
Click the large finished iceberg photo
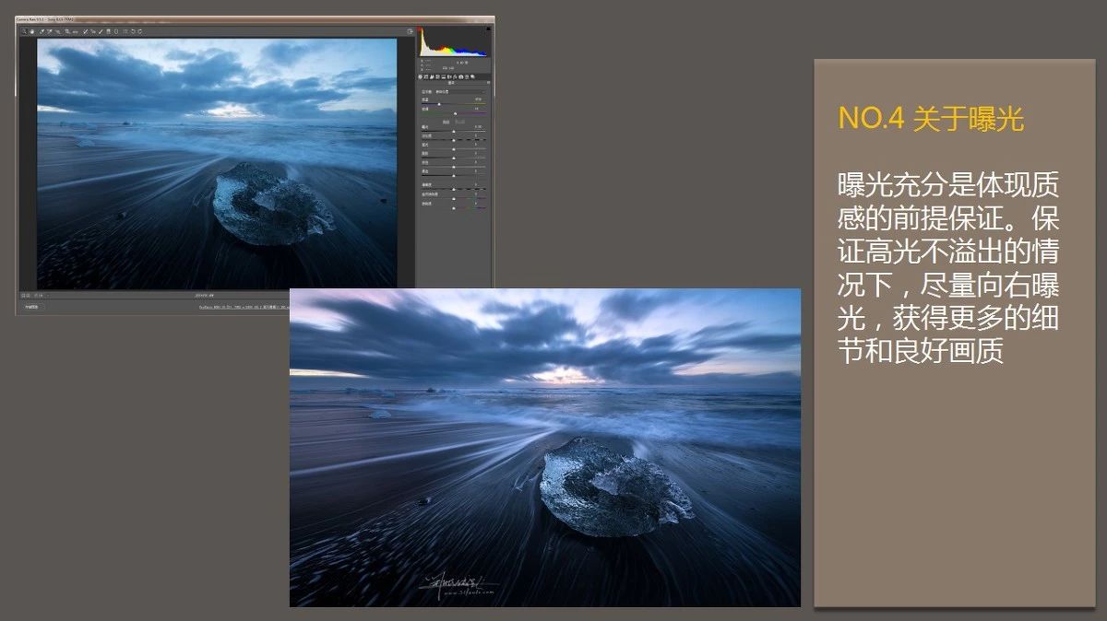click(545, 448)
